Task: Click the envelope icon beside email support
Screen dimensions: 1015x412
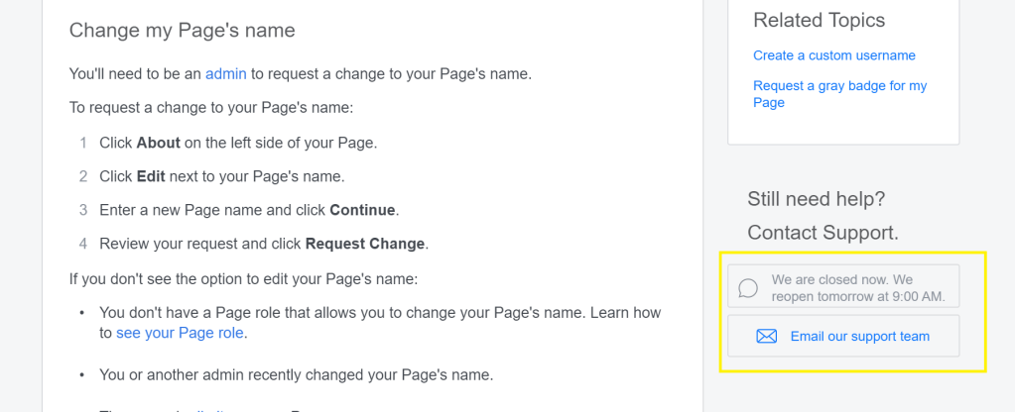Action: click(x=766, y=337)
